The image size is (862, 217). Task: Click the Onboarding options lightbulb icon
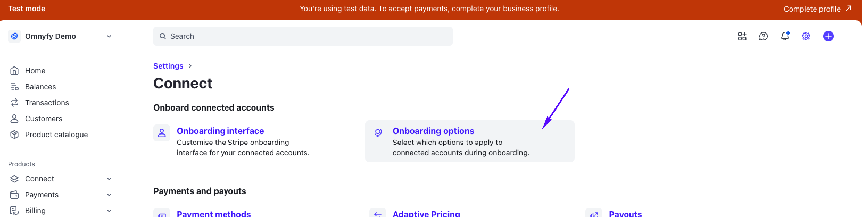click(x=378, y=133)
